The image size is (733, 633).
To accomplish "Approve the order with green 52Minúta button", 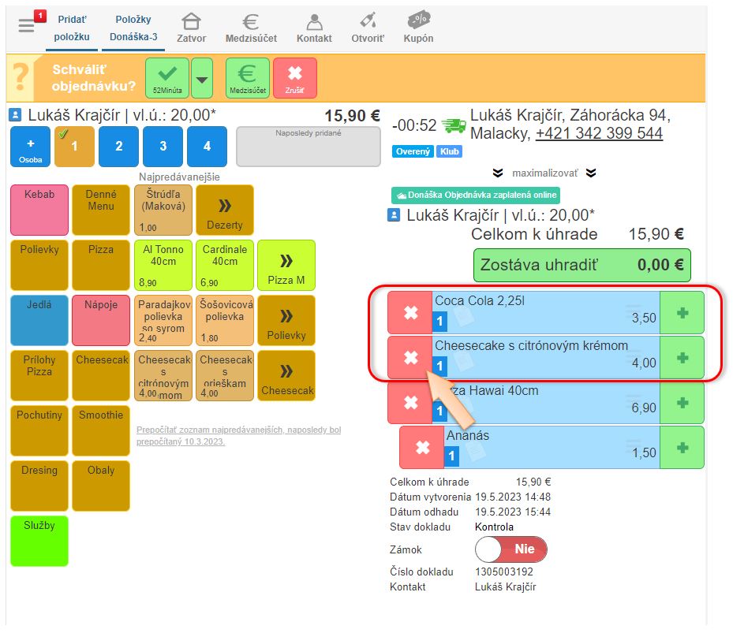I will click(166, 78).
